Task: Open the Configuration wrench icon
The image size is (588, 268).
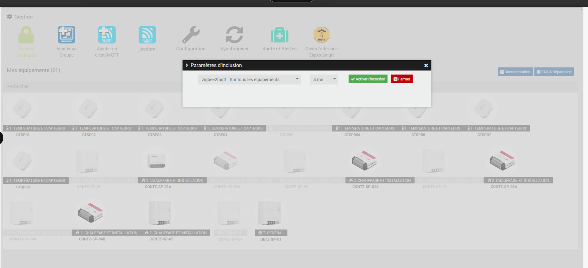Action: [191, 35]
